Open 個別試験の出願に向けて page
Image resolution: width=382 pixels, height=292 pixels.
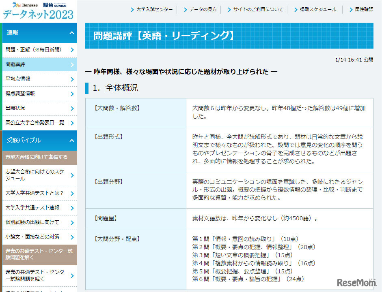[x=32, y=222]
